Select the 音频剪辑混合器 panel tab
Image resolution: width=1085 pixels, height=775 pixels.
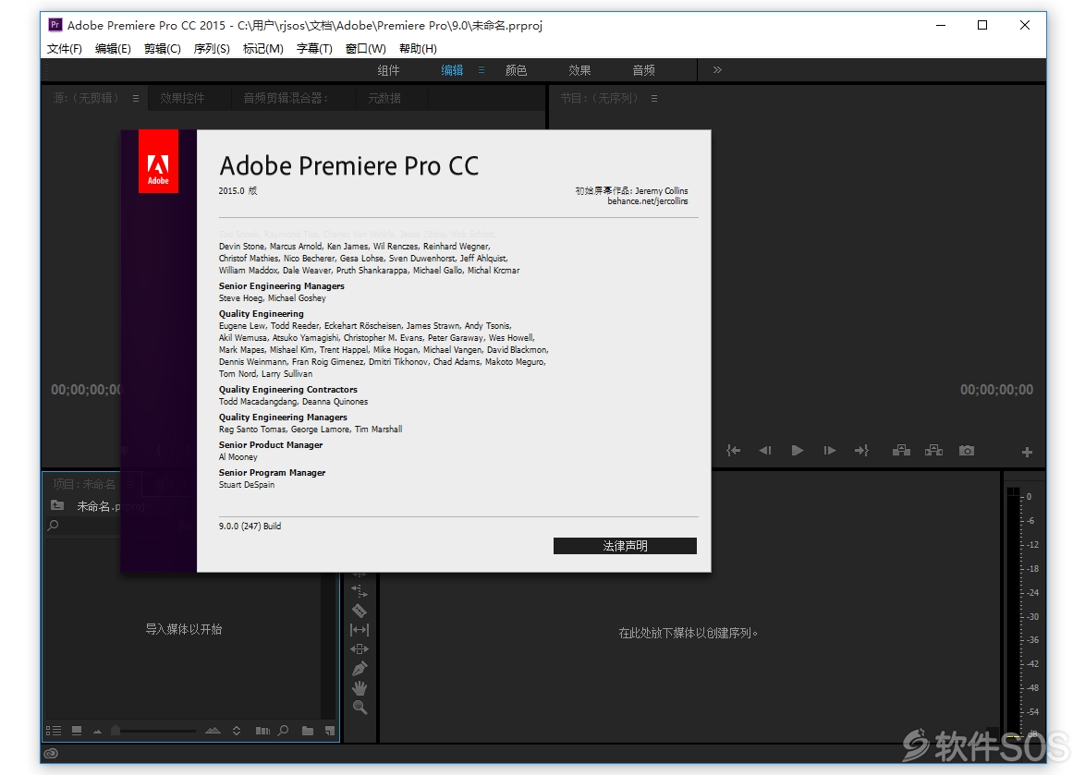coord(285,98)
